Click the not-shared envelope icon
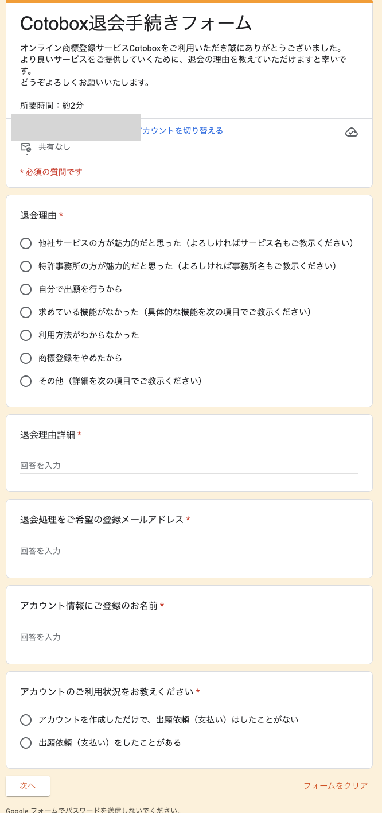Screen dimensions: 382x813 pyautogui.click(x=26, y=148)
